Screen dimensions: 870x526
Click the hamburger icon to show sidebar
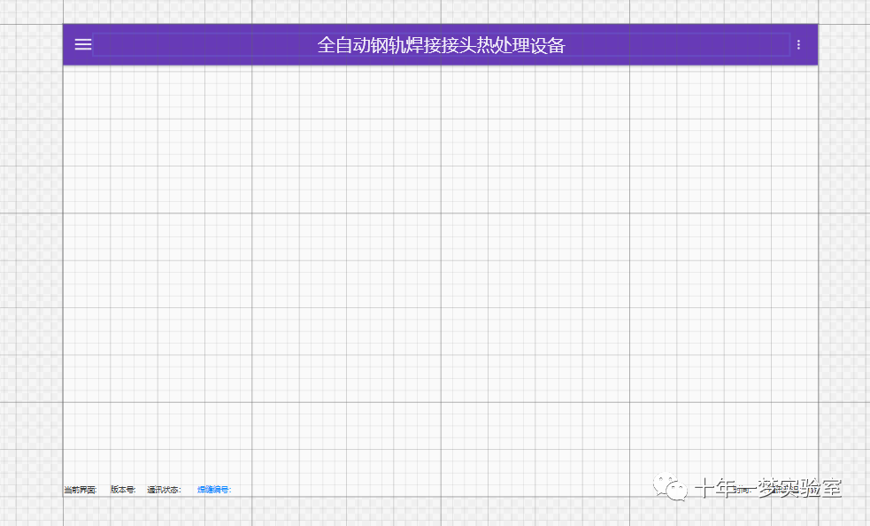click(x=81, y=44)
